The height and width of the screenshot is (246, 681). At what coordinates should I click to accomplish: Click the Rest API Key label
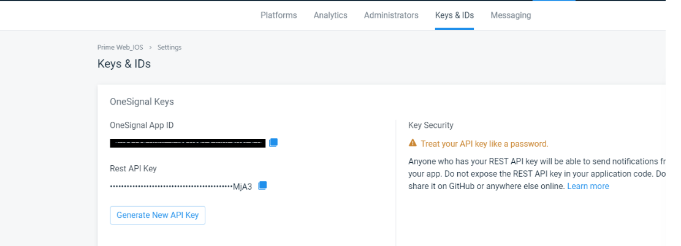[137, 168]
